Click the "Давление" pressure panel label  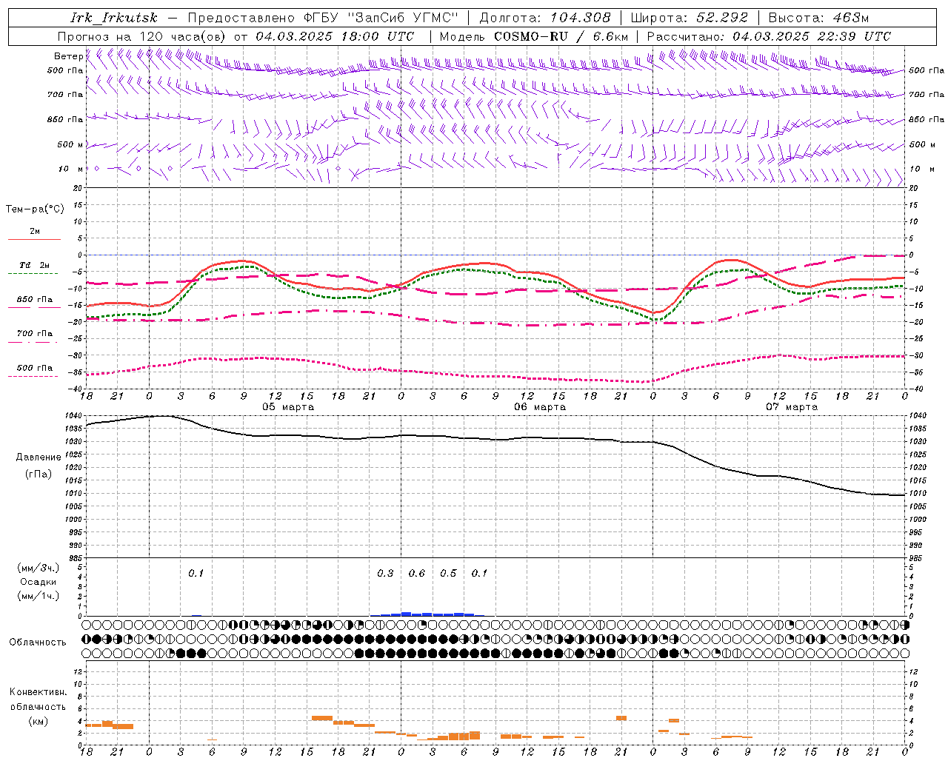[39, 457]
